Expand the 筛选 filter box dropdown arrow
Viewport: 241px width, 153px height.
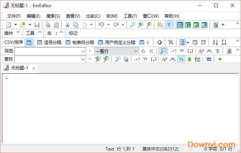83,51
